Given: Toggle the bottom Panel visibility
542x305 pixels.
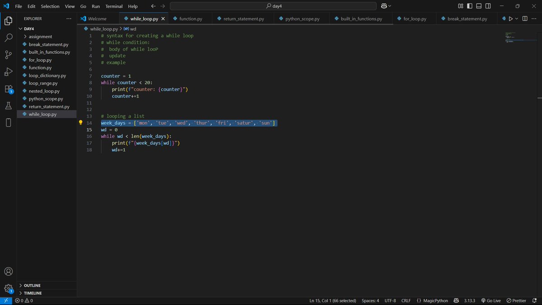Looking at the screenshot, I should [478, 6].
